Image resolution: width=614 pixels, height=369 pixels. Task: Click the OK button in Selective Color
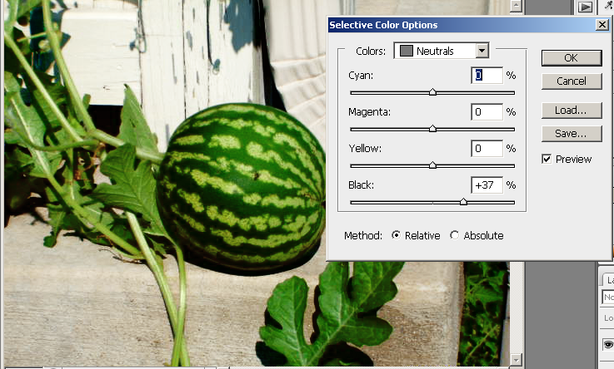(571, 57)
